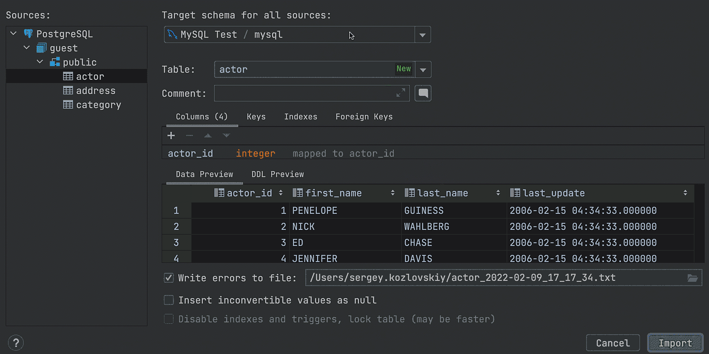Select the address table in Sources
Viewport: 709px width, 354px height.
tap(95, 91)
